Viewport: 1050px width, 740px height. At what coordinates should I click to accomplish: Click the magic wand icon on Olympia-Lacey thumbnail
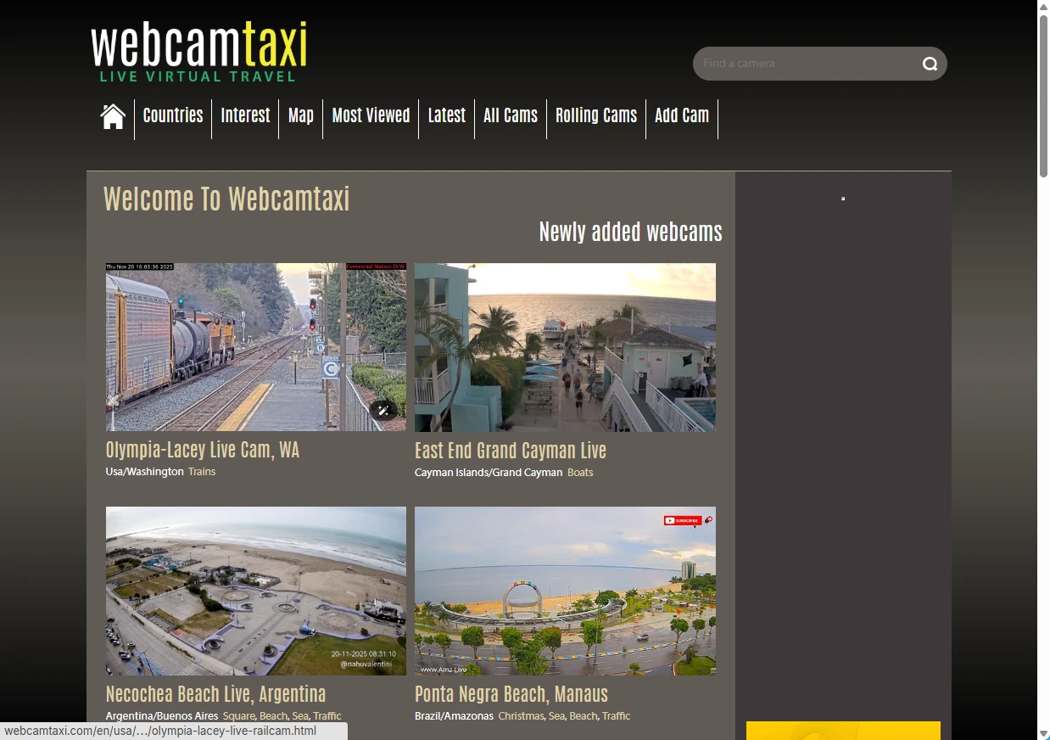pyautogui.click(x=383, y=411)
